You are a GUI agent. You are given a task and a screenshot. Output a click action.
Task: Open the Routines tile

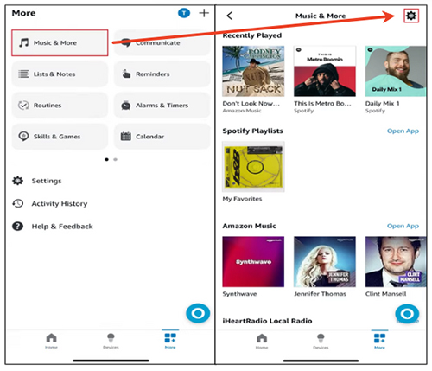click(x=60, y=106)
